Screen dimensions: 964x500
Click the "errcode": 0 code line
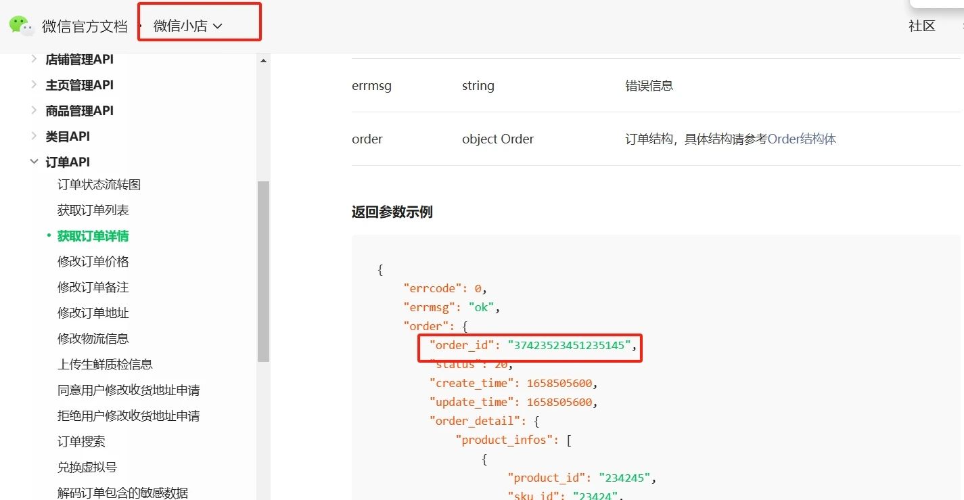[445, 288]
